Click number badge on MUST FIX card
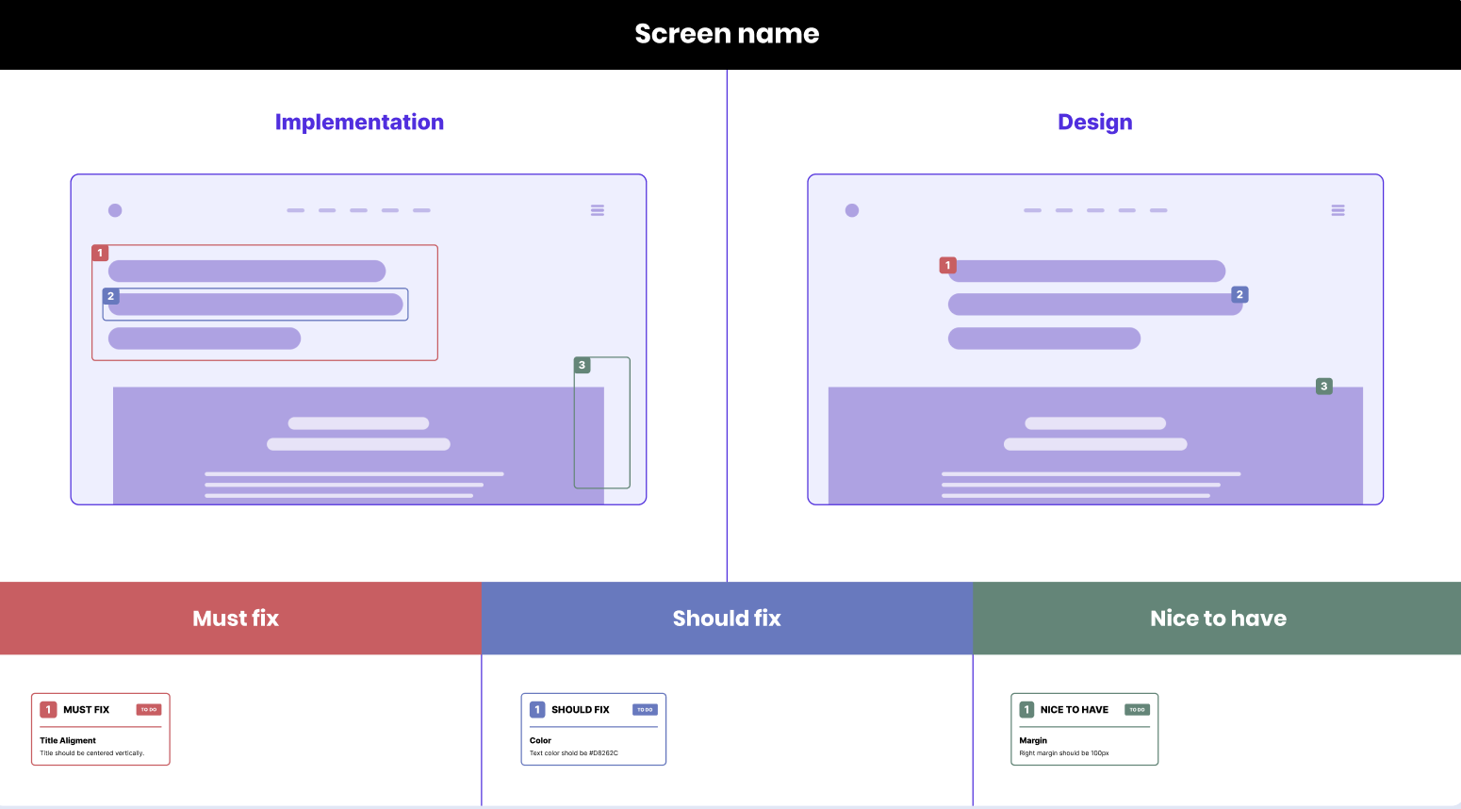 click(48, 710)
